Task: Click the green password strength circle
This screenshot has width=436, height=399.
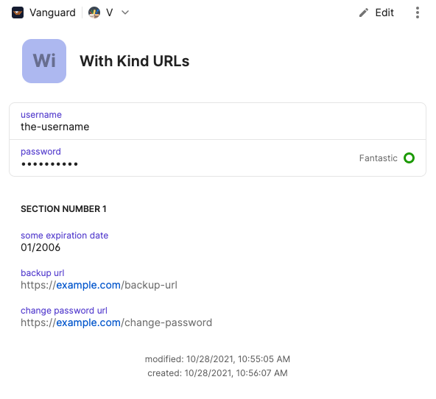Action: tap(409, 158)
